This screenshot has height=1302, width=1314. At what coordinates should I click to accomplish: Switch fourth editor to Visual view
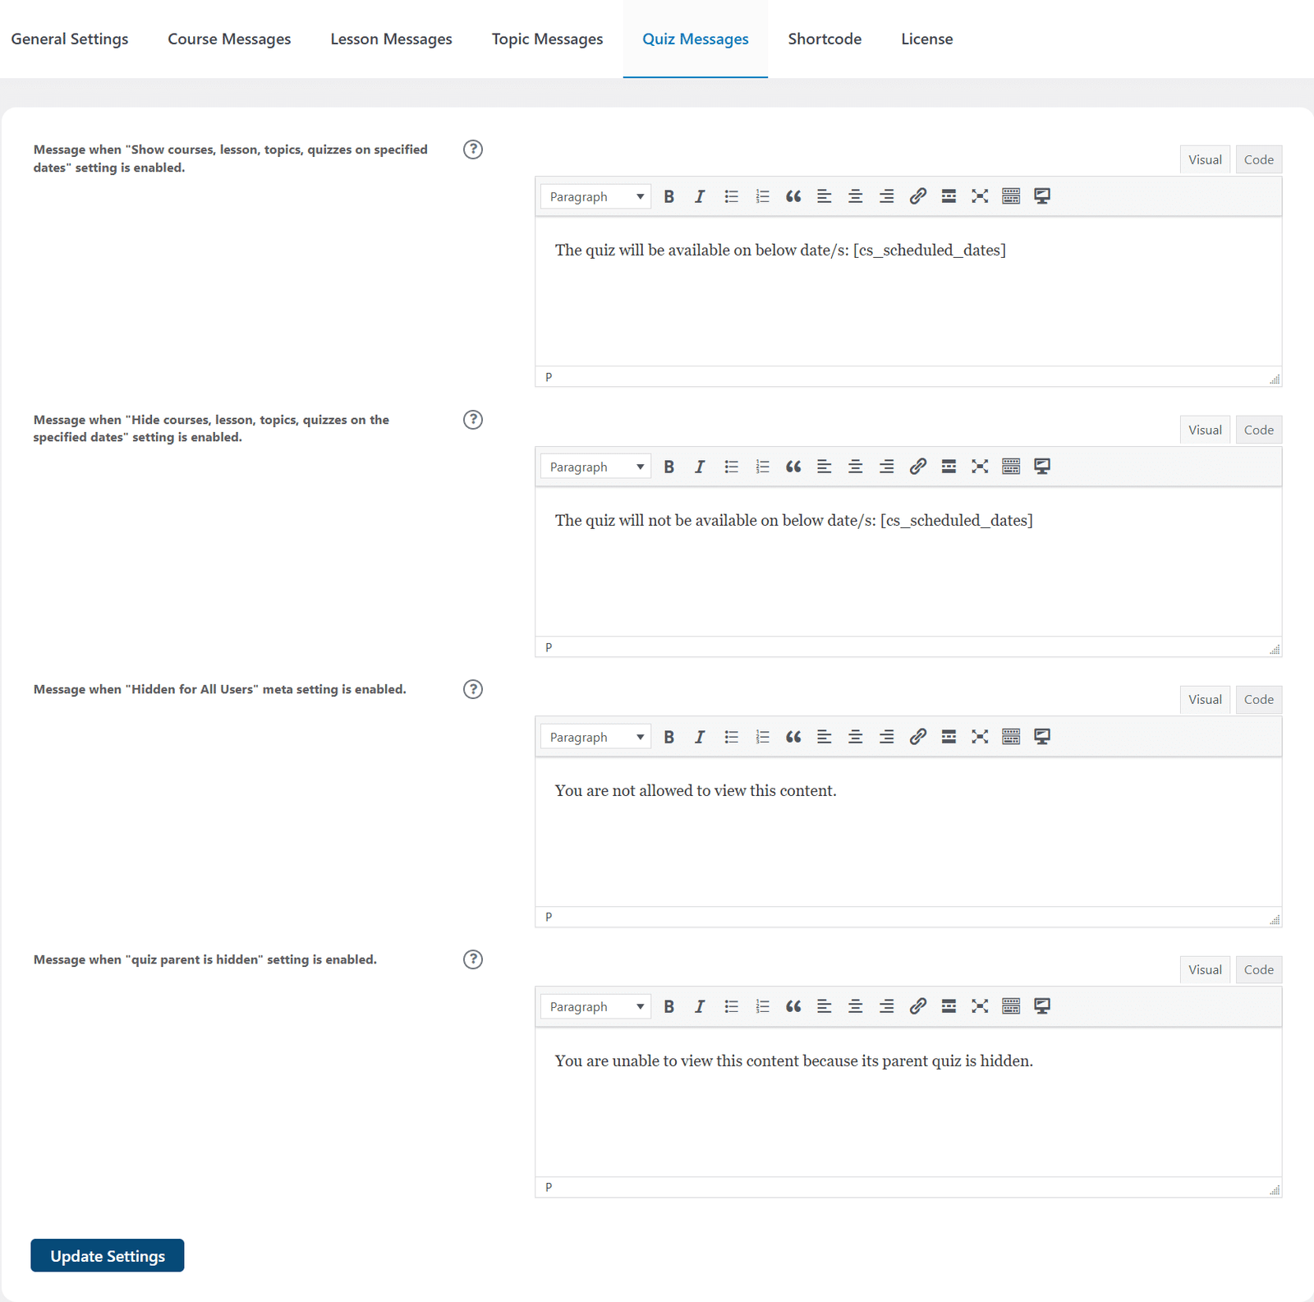(1205, 969)
